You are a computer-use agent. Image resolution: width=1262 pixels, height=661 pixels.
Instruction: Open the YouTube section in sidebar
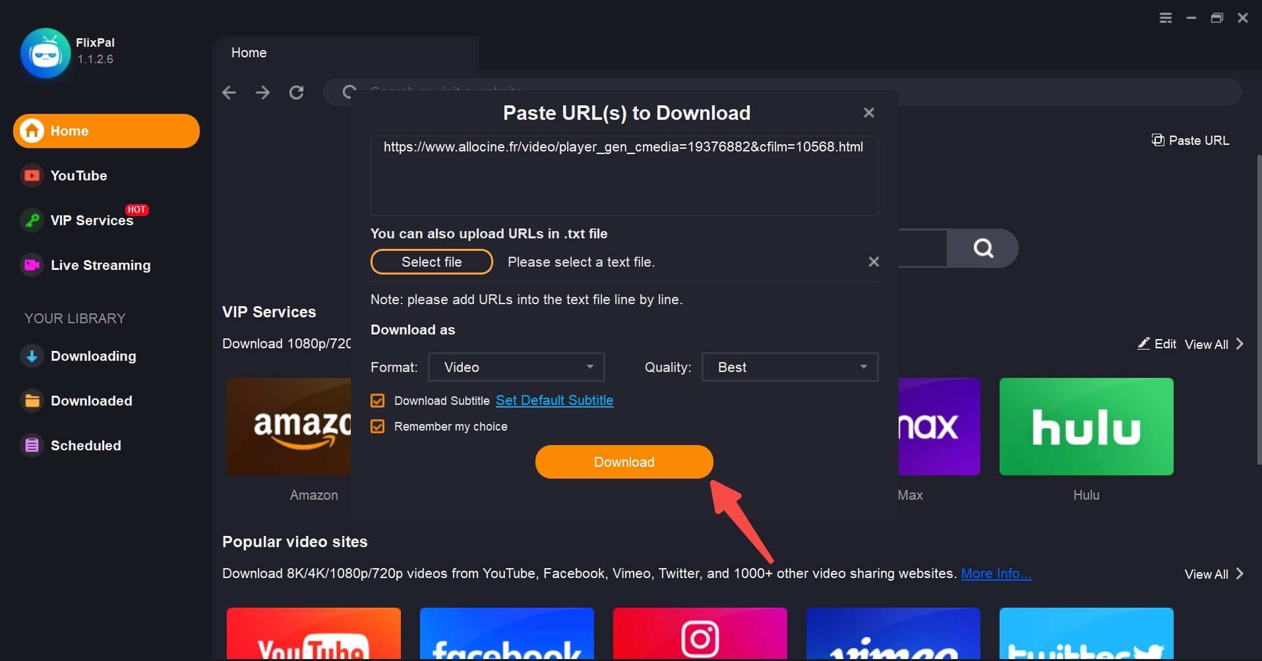78,175
